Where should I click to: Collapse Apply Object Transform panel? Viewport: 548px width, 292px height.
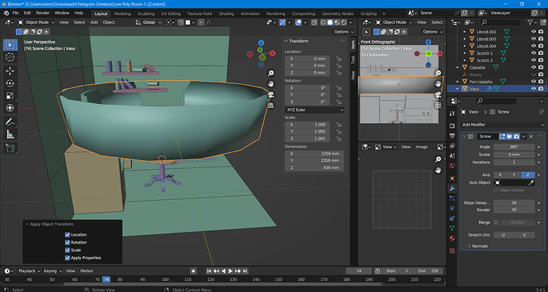[x=27, y=225]
